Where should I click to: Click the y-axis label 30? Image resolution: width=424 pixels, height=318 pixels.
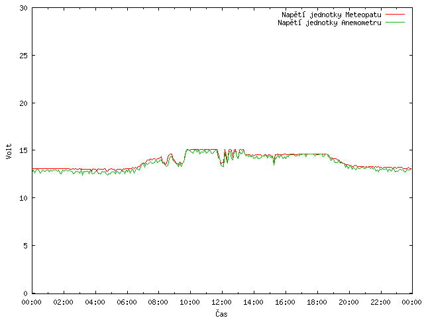point(24,8)
